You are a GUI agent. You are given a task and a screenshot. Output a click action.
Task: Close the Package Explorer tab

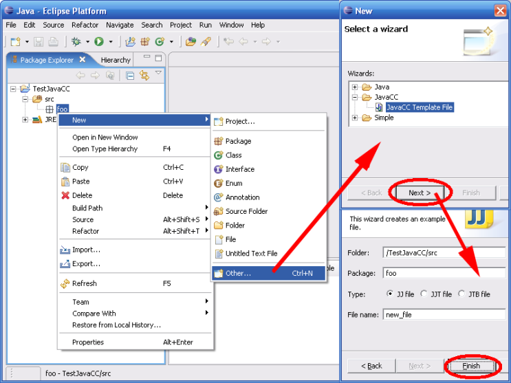pos(83,59)
